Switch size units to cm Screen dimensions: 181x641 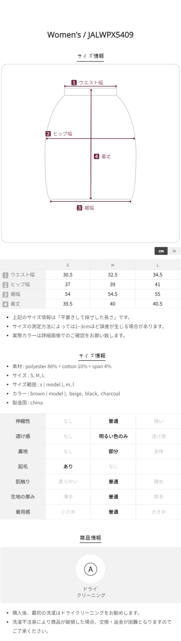161,251
